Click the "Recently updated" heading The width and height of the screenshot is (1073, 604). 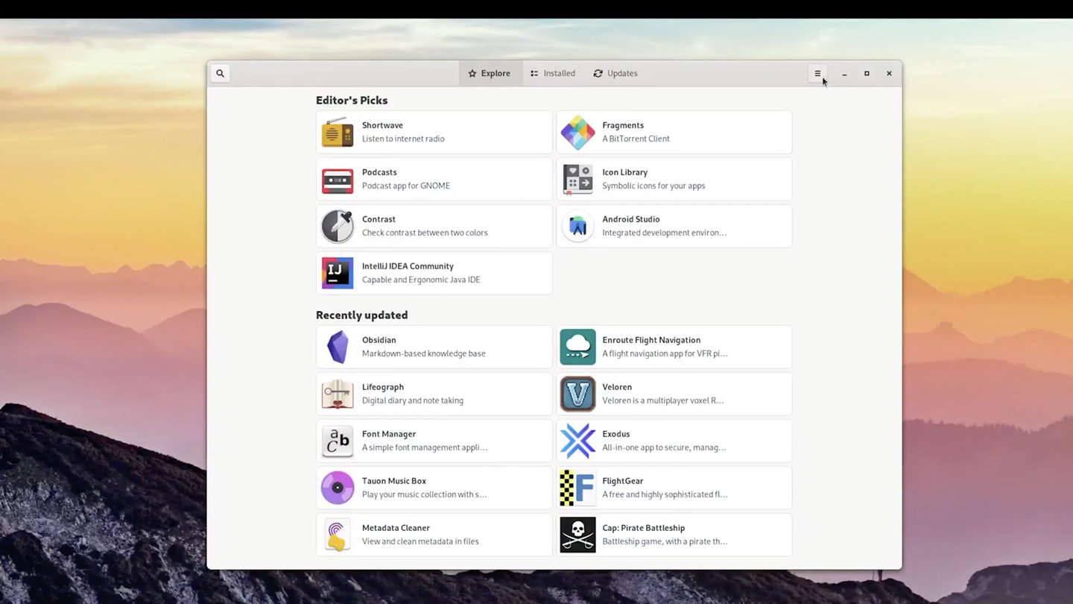(361, 315)
